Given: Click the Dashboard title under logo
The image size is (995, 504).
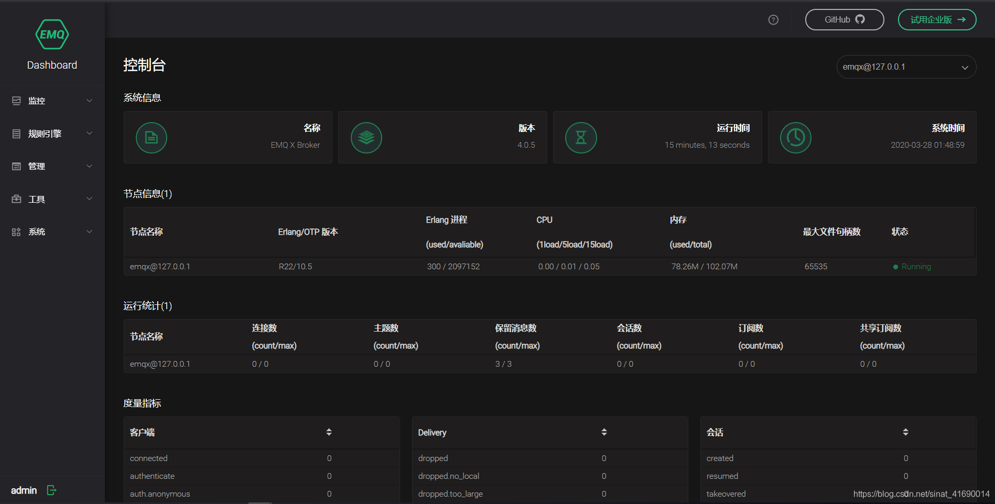Looking at the screenshot, I should coord(52,65).
